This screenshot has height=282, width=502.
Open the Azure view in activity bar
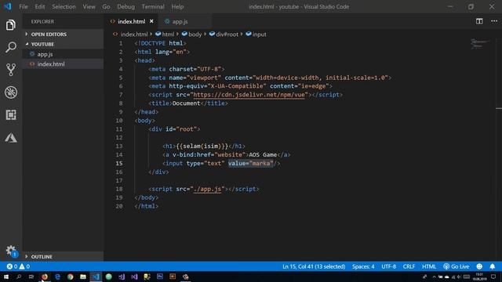click(10, 138)
